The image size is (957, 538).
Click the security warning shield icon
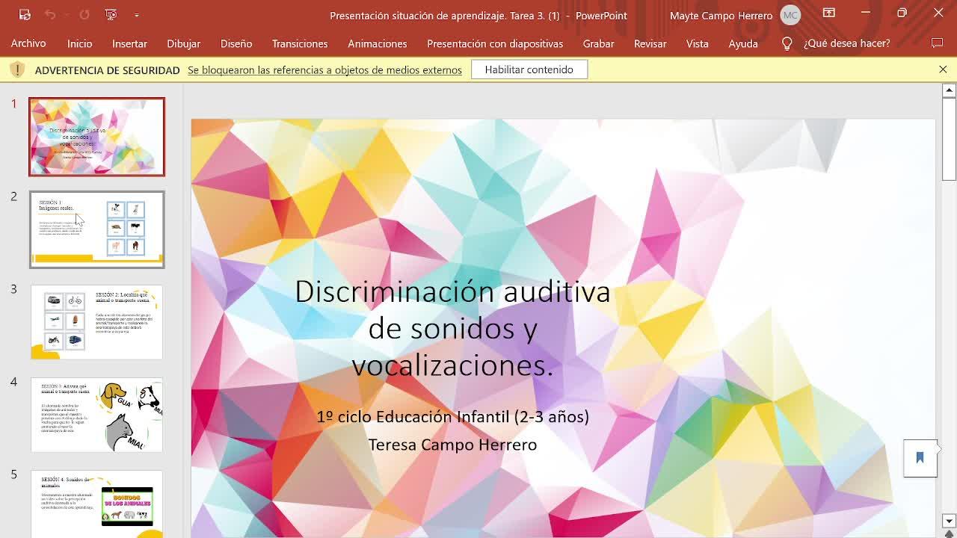pos(19,69)
